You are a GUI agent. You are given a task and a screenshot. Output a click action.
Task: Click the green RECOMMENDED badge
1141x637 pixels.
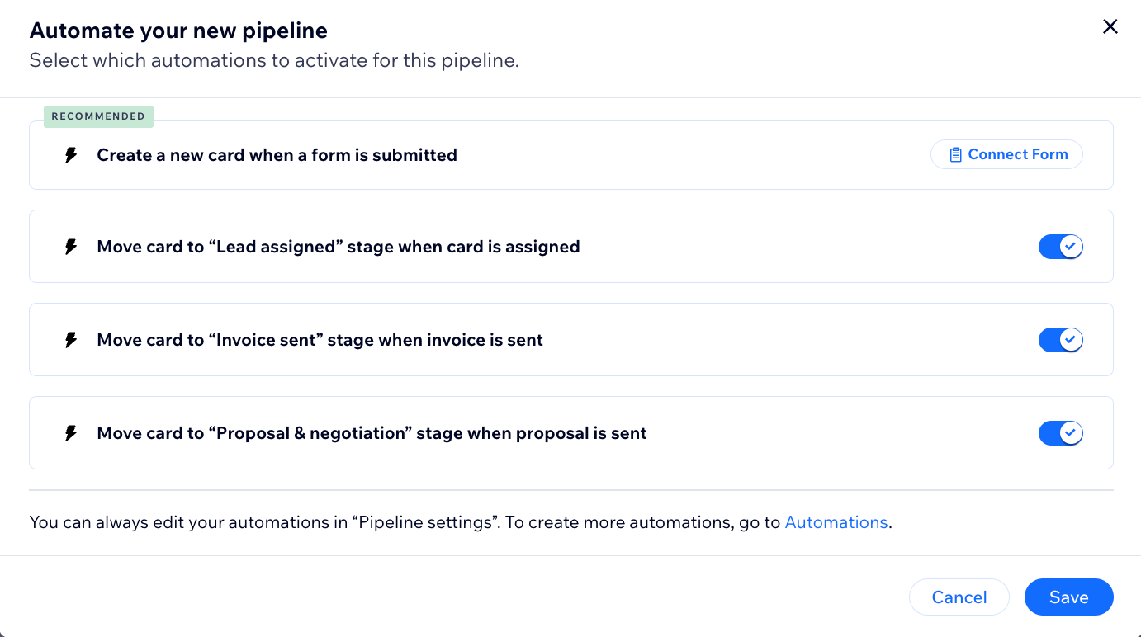(98, 116)
